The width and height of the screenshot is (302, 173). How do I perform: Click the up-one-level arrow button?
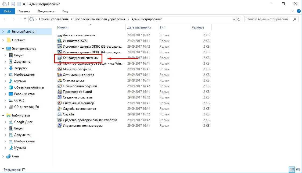coord(25,19)
